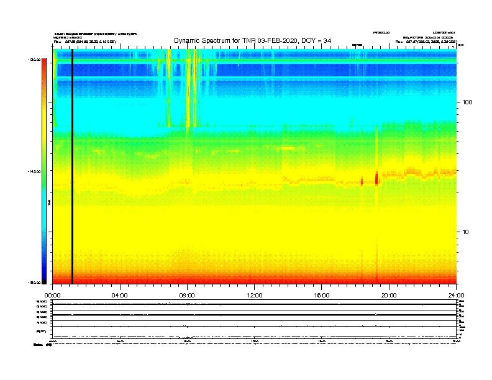Click the red-orange burst near 08:30
This screenshot has width=492, height=380.
point(195,88)
